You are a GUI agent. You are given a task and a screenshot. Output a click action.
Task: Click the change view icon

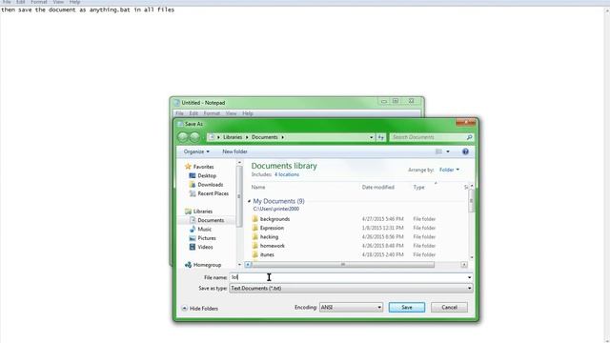point(438,151)
